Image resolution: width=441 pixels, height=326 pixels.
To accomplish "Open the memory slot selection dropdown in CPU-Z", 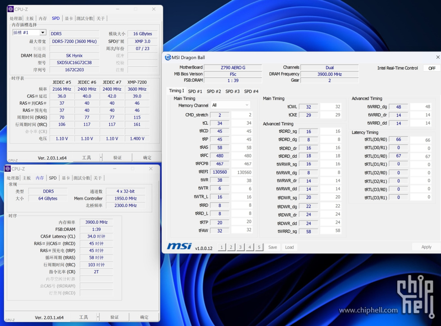I will pos(43,32).
